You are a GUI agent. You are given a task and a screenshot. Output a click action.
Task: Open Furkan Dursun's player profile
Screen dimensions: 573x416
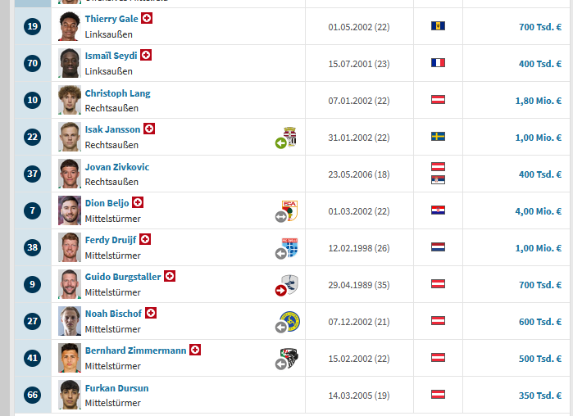click(116, 388)
